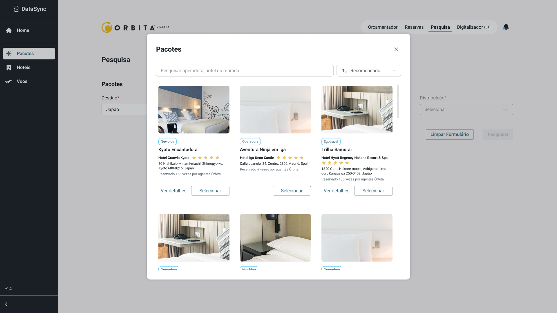
Task: Go to Digitalizador (51) tab
Action: (x=473, y=27)
